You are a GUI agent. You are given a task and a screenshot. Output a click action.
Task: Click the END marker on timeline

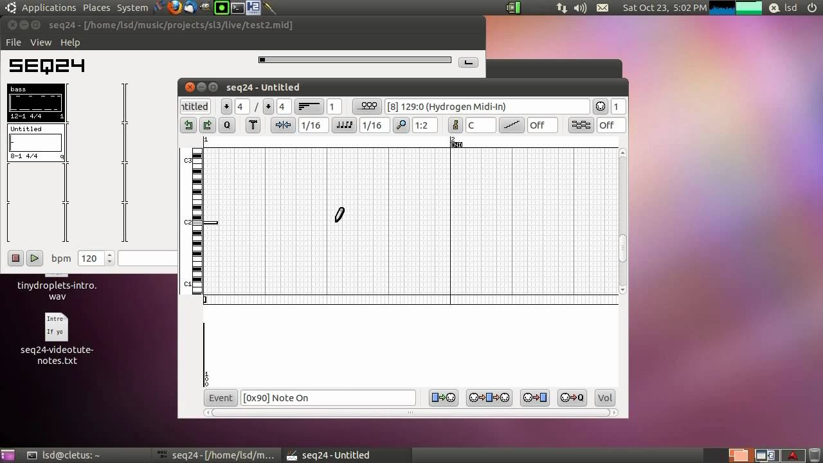457,145
